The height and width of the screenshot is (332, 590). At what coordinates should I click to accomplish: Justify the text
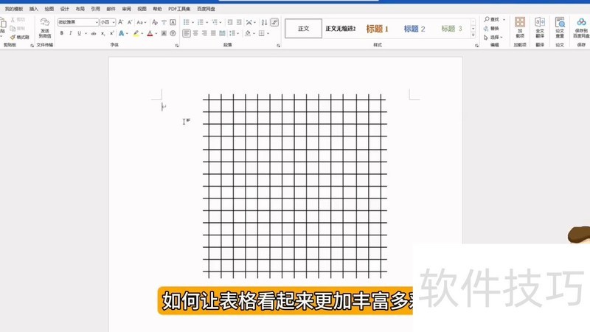click(213, 33)
